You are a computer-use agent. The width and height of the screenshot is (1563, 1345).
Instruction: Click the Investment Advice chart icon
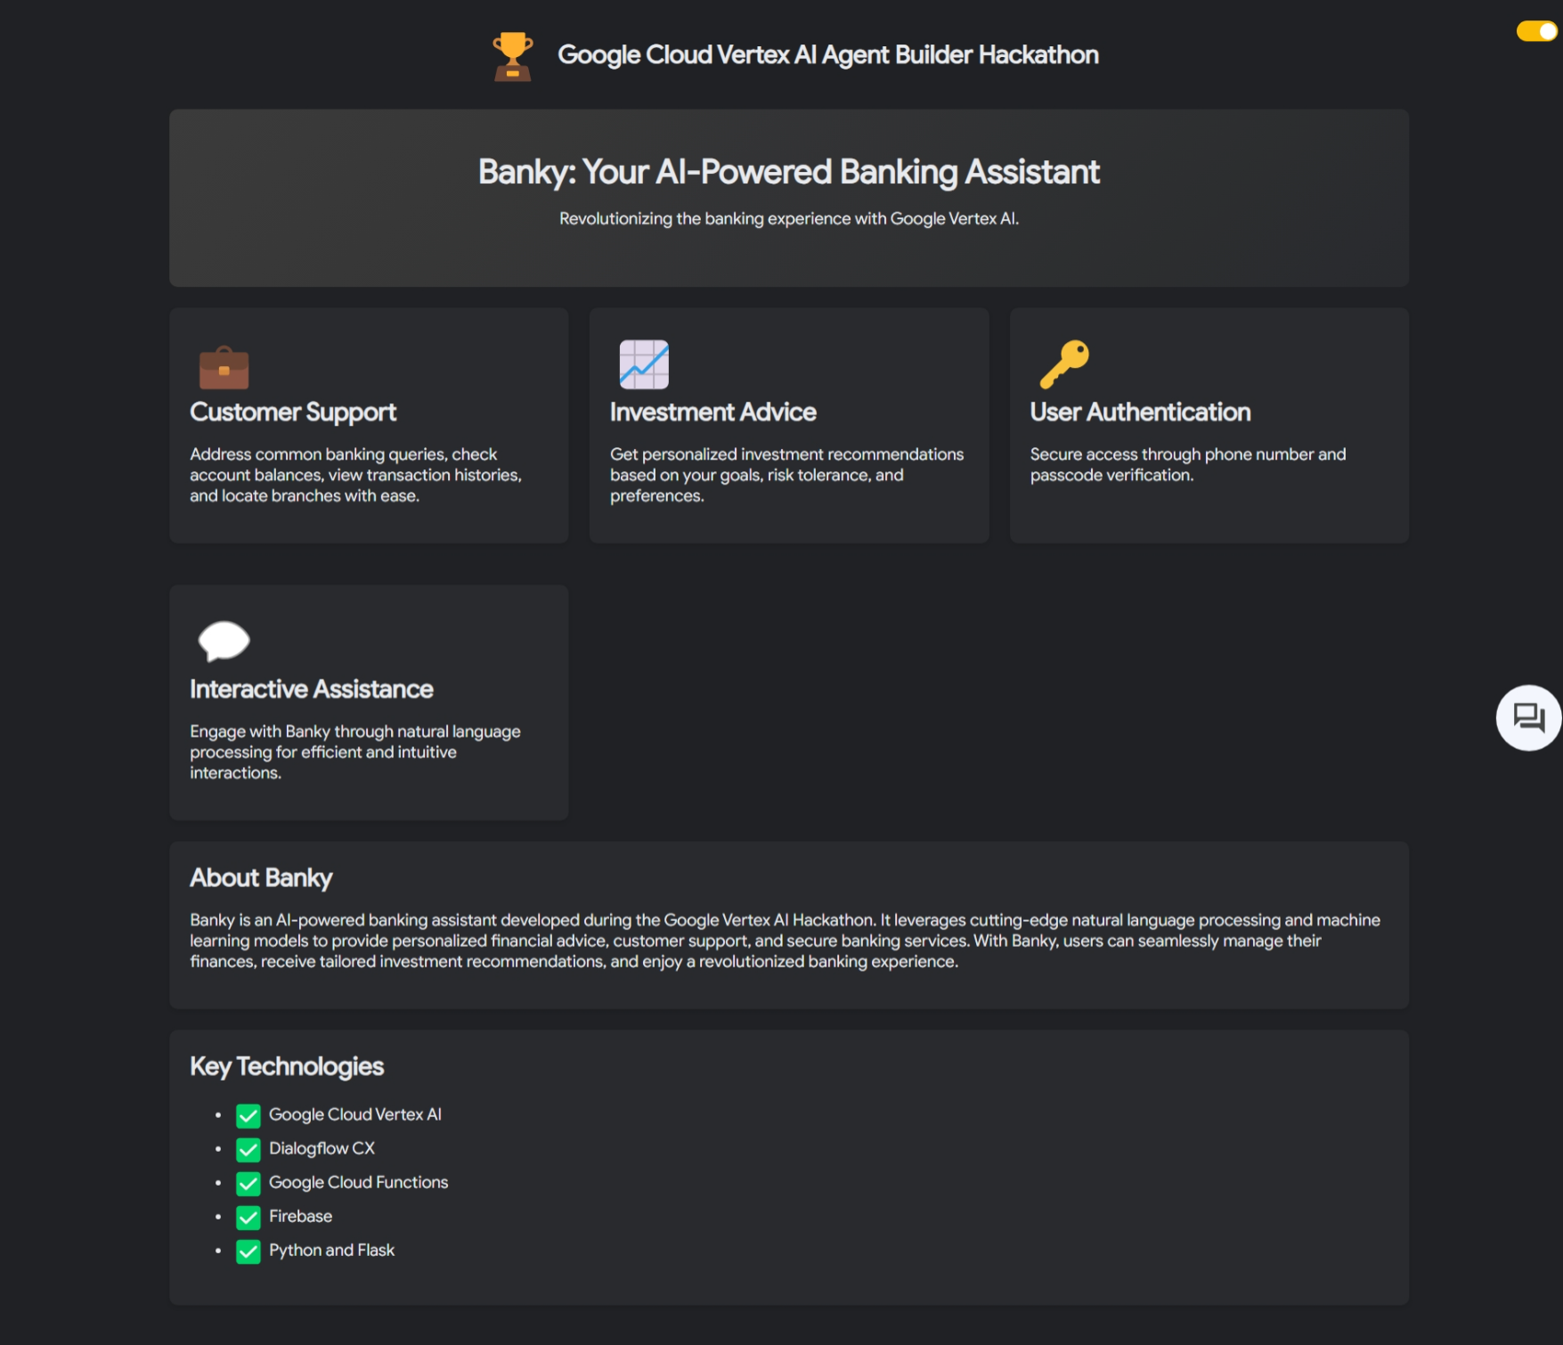[x=645, y=365]
